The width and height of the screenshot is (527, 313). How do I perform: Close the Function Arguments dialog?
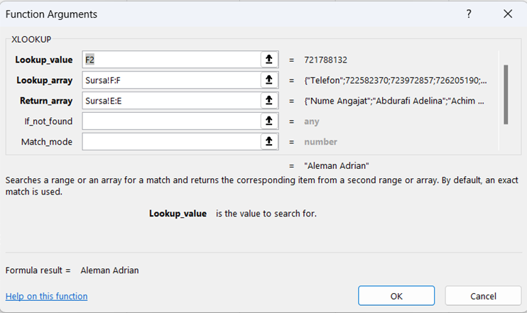pyautogui.click(x=507, y=14)
